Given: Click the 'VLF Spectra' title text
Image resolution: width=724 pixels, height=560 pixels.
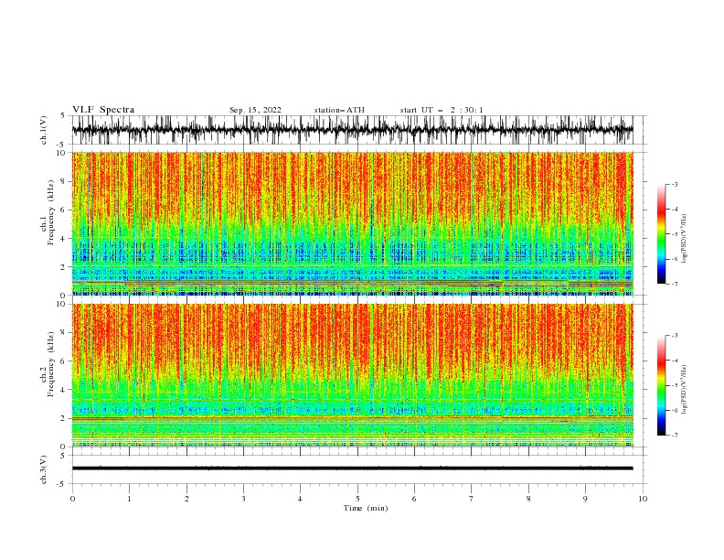Looking at the screenshot, I should [103, 110].
